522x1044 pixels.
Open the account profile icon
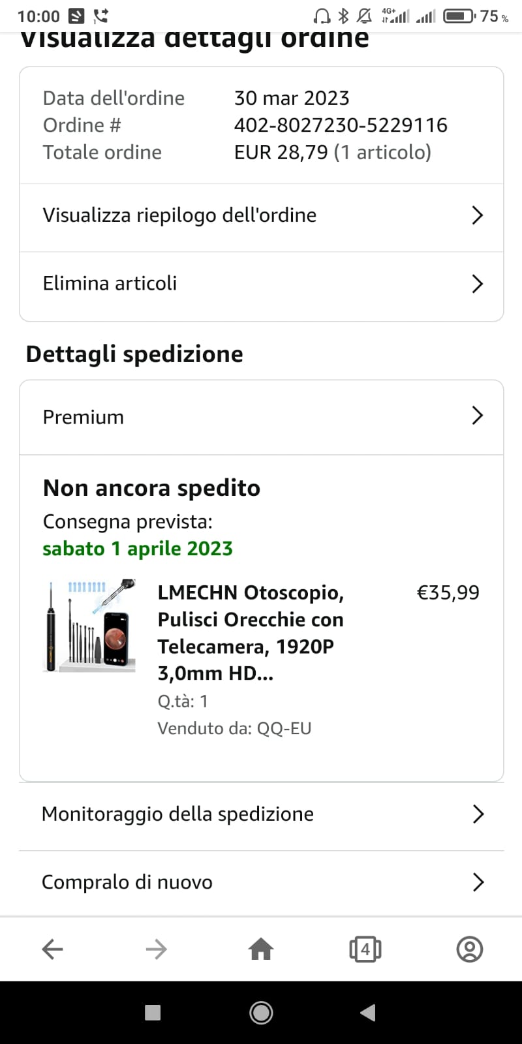(x=469, y=949)
